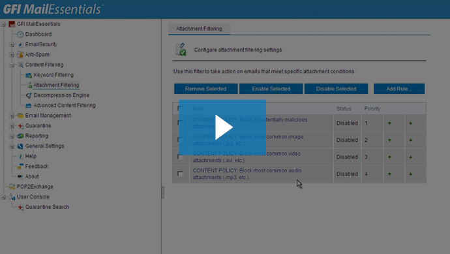
Task: Move priority 4 rule down
Action: pyautogui.click(x=411, y=174)
